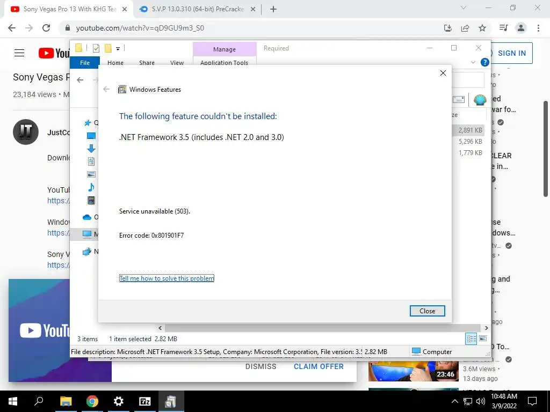Open the Downloads arrow icon in navigation pane
This screenshot has width=550, height=412.
91,149
